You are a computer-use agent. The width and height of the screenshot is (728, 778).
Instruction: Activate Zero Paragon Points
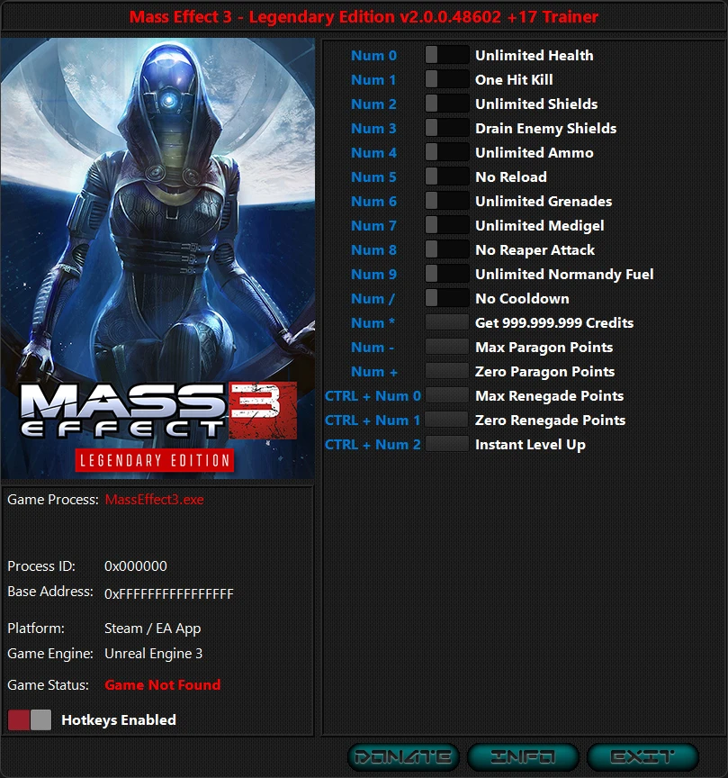tap(447, 371)
